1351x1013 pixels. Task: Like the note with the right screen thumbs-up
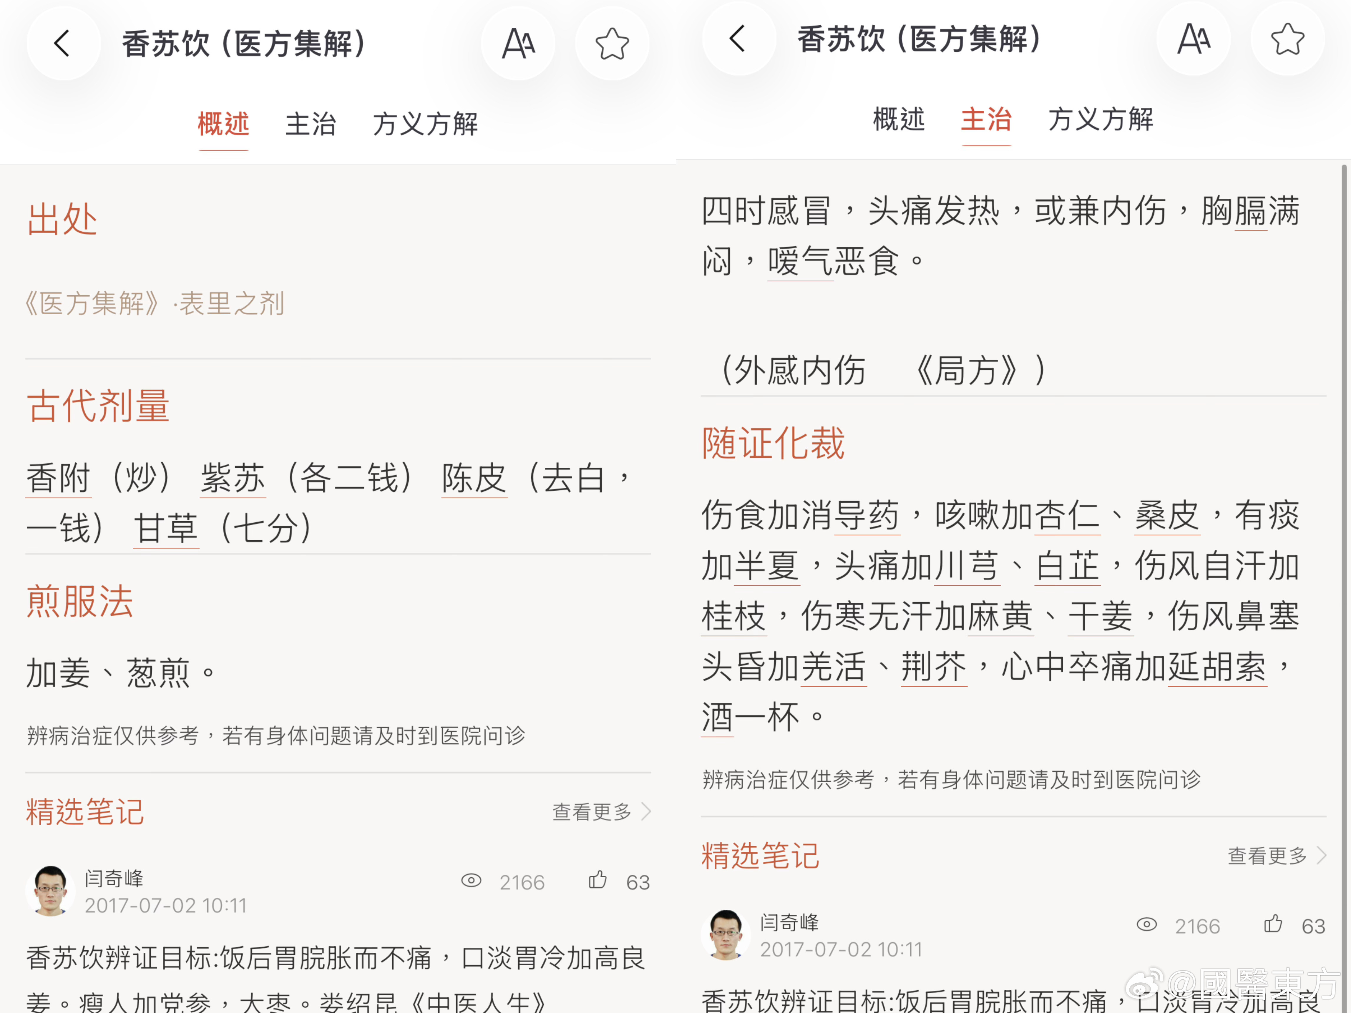click(1273, 924)
